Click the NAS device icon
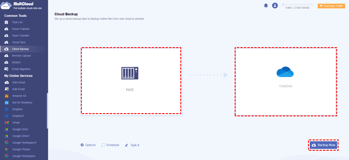The height and width of the screenshot is (160, 349). point(130,73)
